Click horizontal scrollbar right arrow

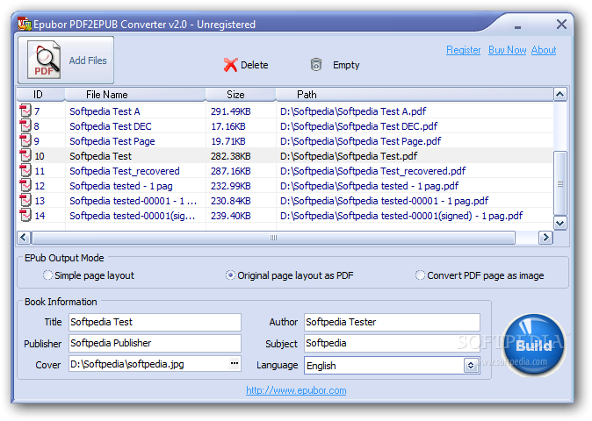[x=545, y=238]
